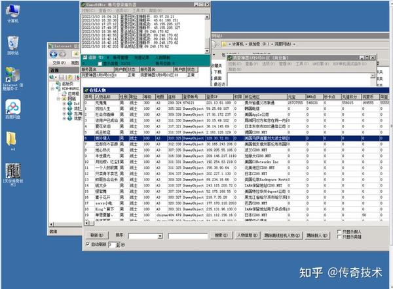Image resolution: width=393 pixels, height=289 pixels.
Task: Click the 搜索 search button
Action: coord(219,235)
